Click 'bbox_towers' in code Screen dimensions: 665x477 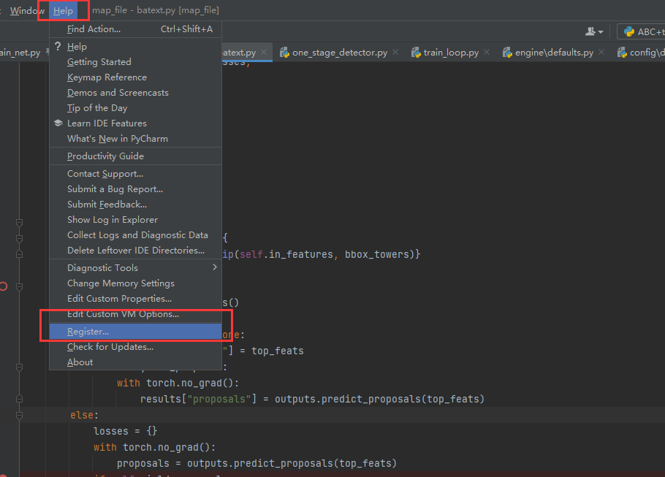pyautogui.click(x=376, y=254)
